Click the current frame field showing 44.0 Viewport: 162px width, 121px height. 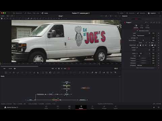coord(116,69)
